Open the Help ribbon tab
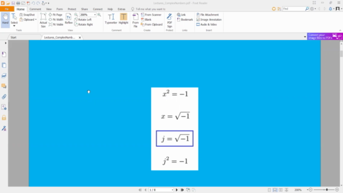The height and width of the screenshot is (193, 343). [x=110, y=9]
